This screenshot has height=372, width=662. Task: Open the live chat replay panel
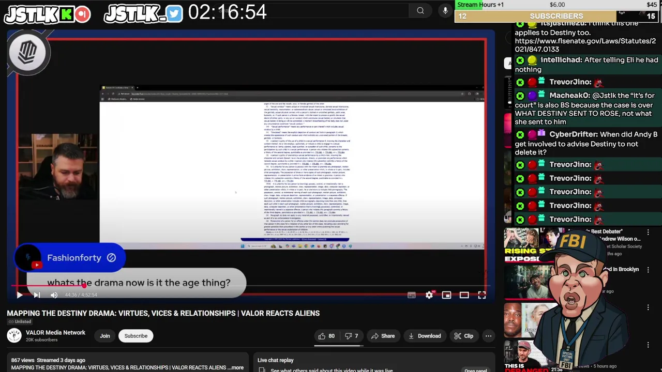(x=475, y=370)
